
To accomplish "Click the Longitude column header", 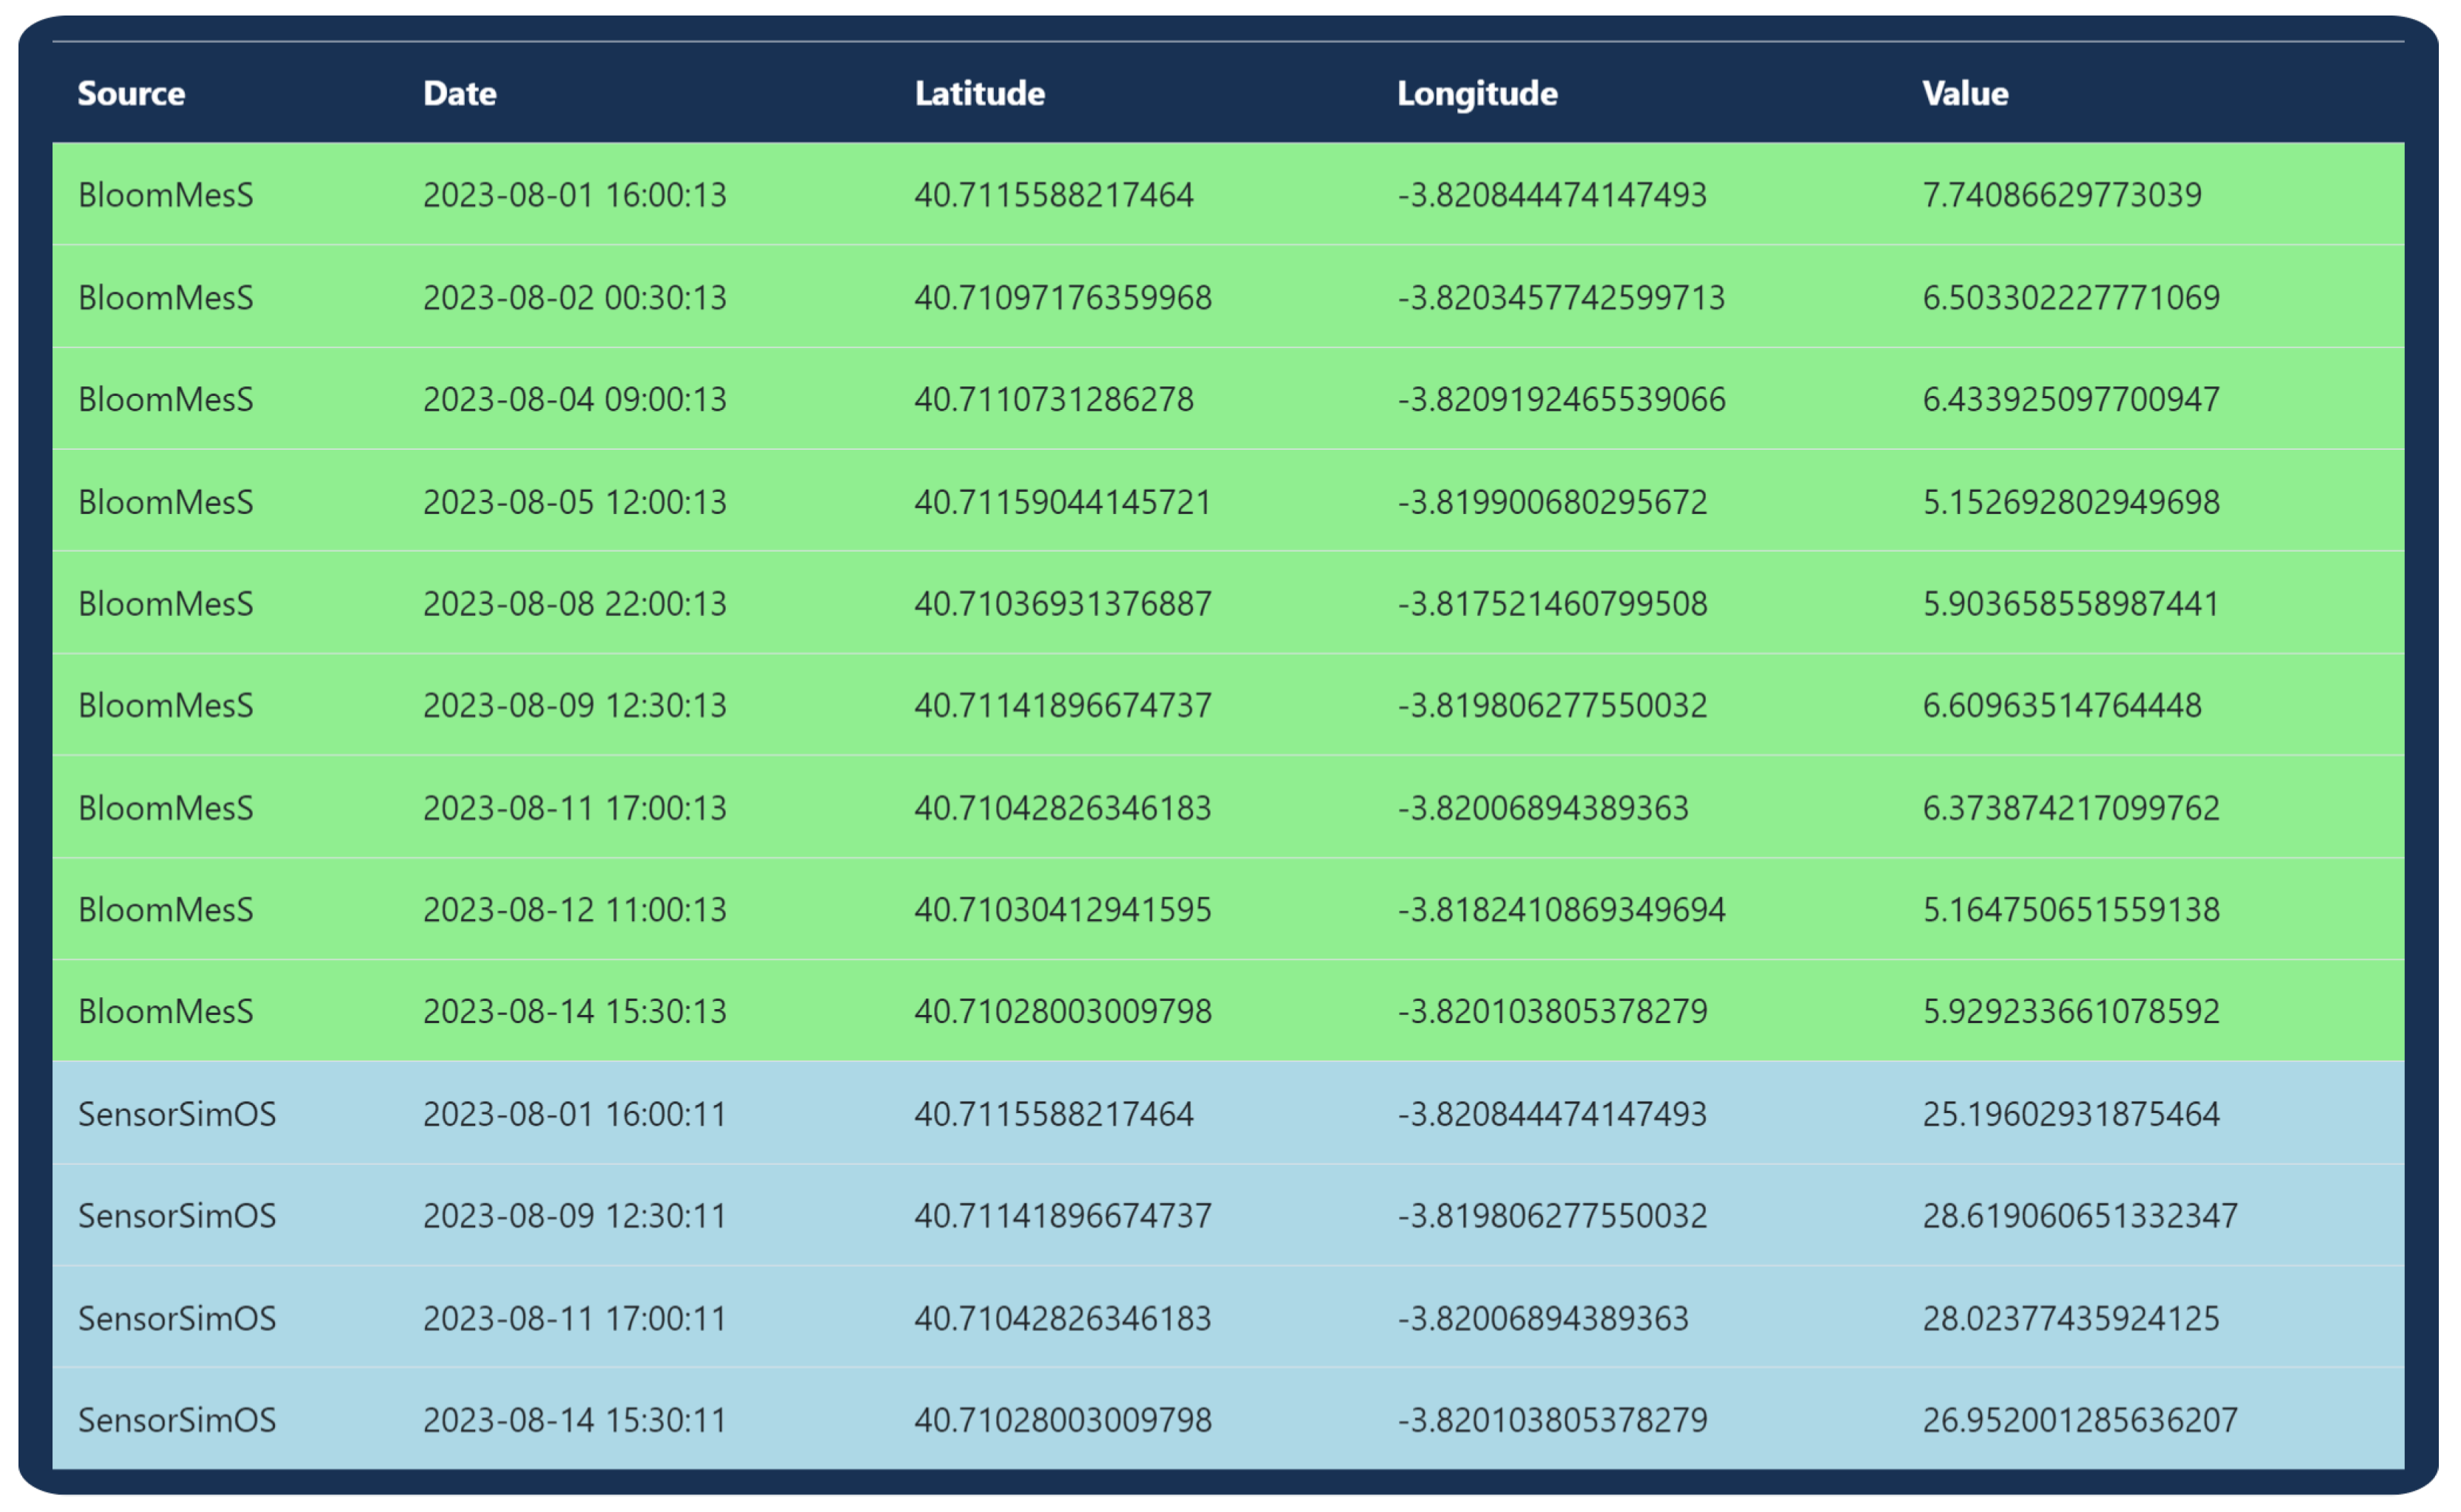I will tap(1477, 93).
